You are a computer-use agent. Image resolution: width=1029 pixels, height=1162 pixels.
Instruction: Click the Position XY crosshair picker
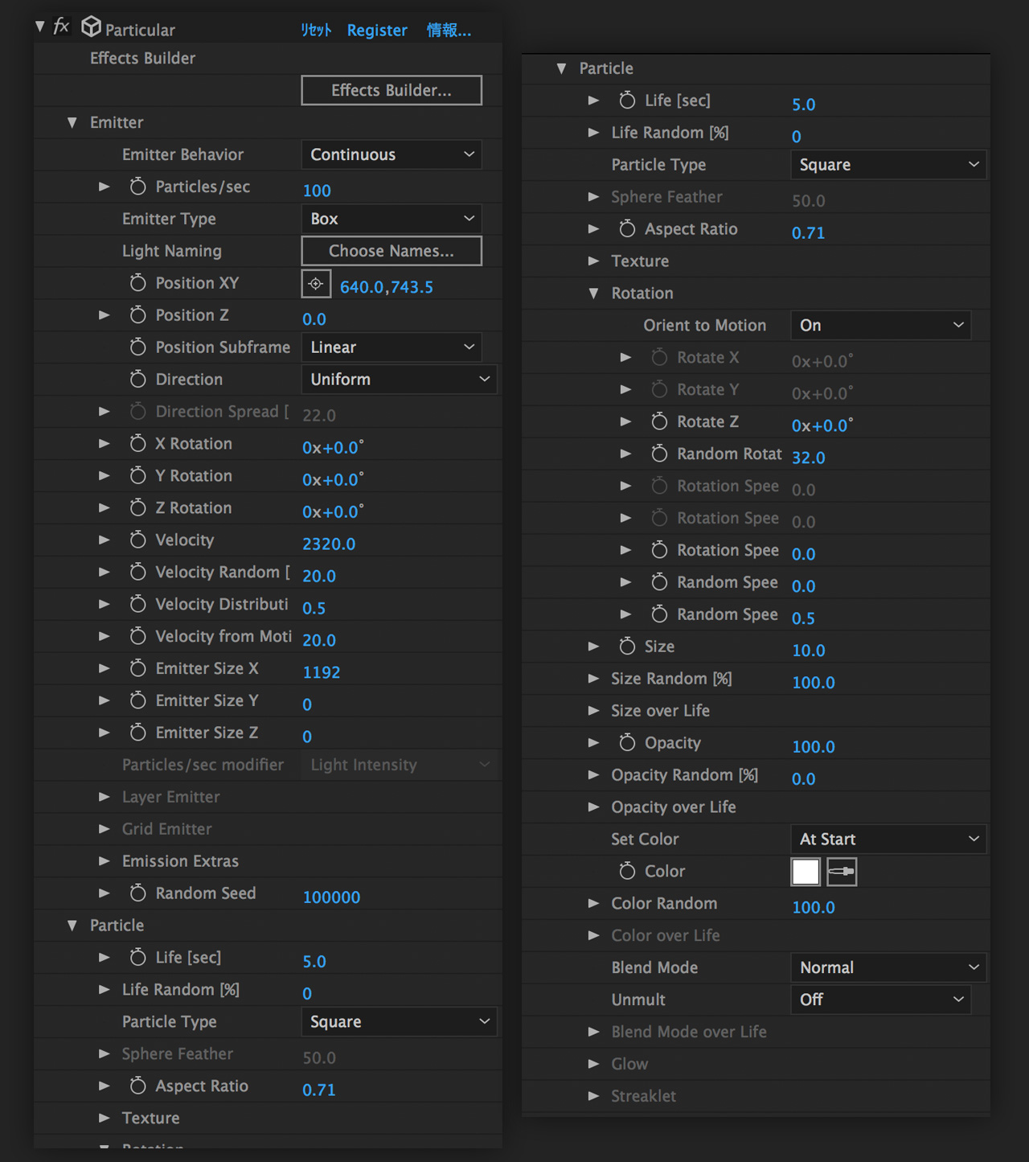pyautogui.click(x=316, y=284)
